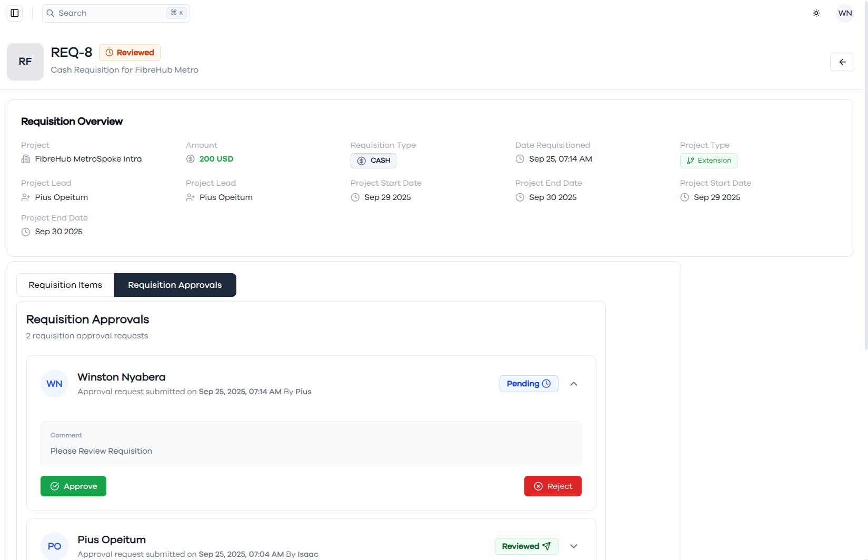
Task: Click the FibreHub MetroSpoke Intra project name
Action: click(x=88, y=159)
